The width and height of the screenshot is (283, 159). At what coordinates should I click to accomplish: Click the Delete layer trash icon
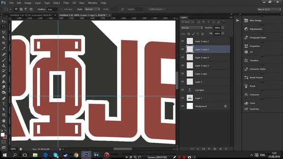point(226,149)
